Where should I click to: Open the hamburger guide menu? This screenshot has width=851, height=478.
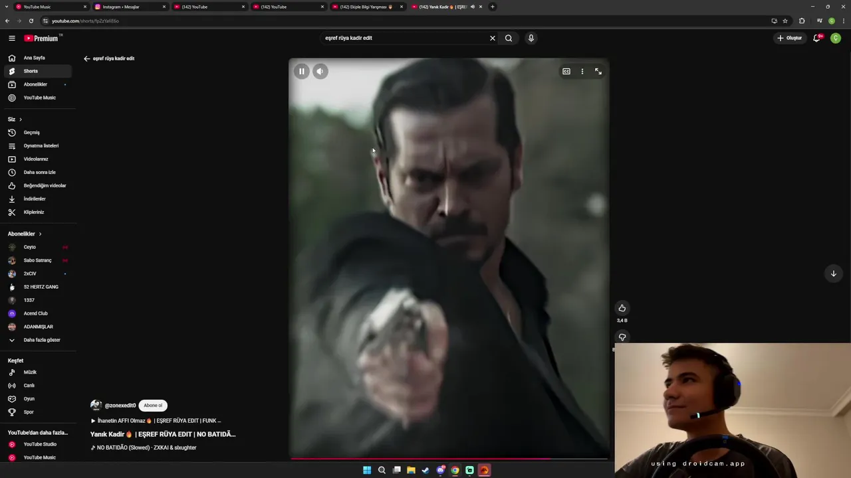[11, 38]
